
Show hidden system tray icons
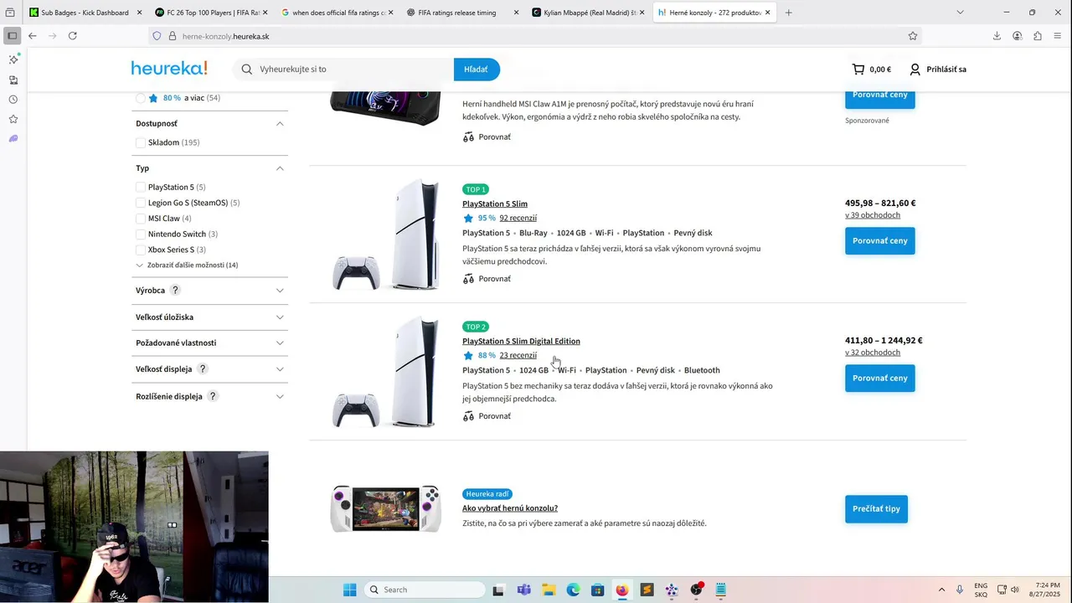click(x=941, y=590)
